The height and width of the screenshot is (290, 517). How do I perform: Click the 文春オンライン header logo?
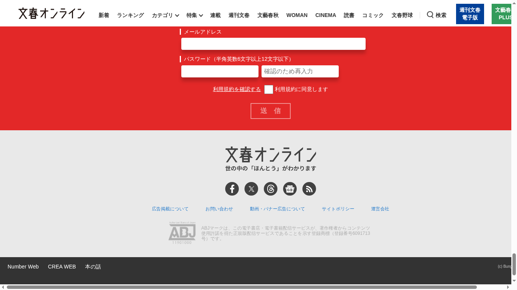[x=51, y=14]
